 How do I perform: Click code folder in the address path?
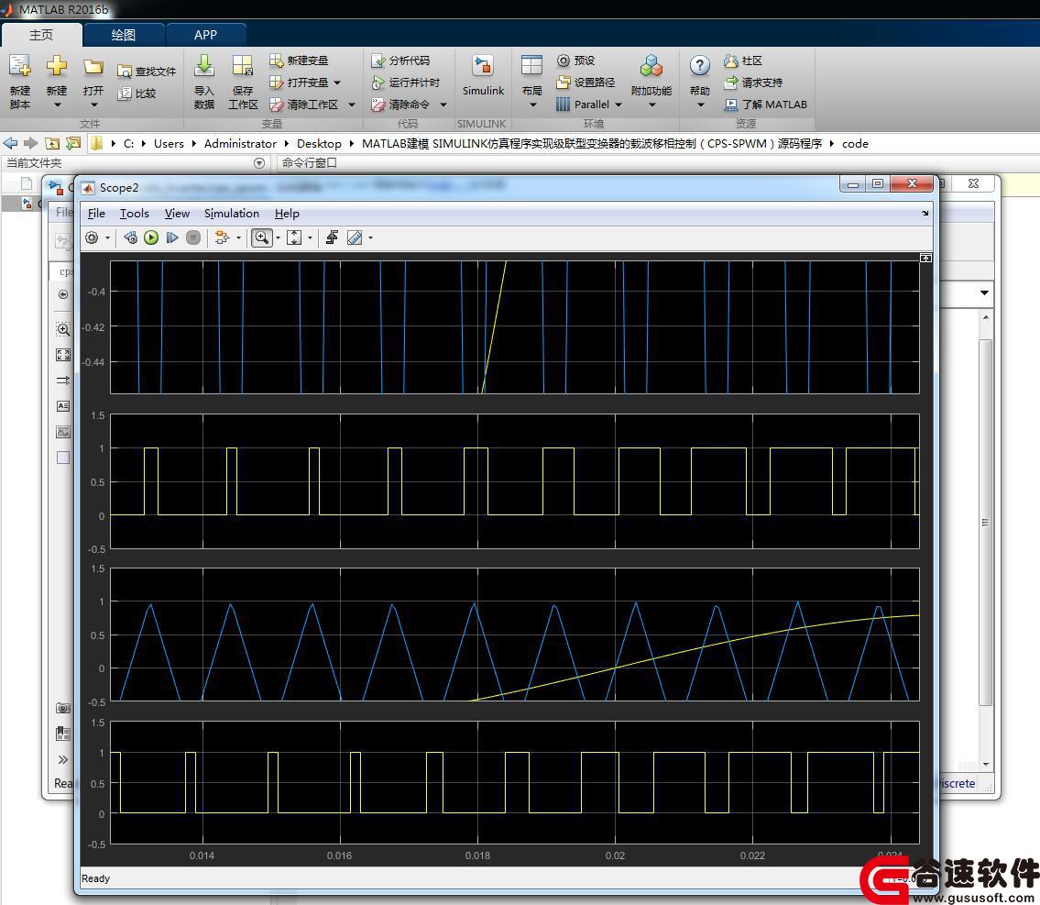click(x=855, y=143)
